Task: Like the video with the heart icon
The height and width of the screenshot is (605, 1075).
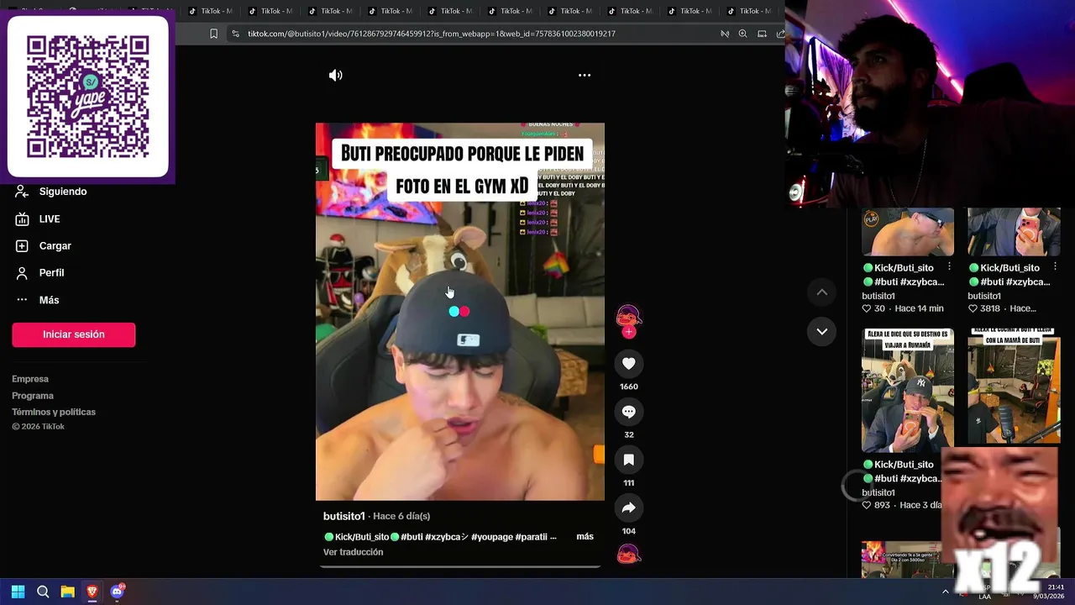Action: (628, 363)
